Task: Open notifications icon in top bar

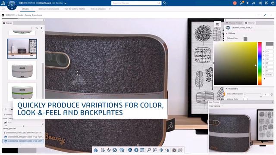Action: point(241,3)
